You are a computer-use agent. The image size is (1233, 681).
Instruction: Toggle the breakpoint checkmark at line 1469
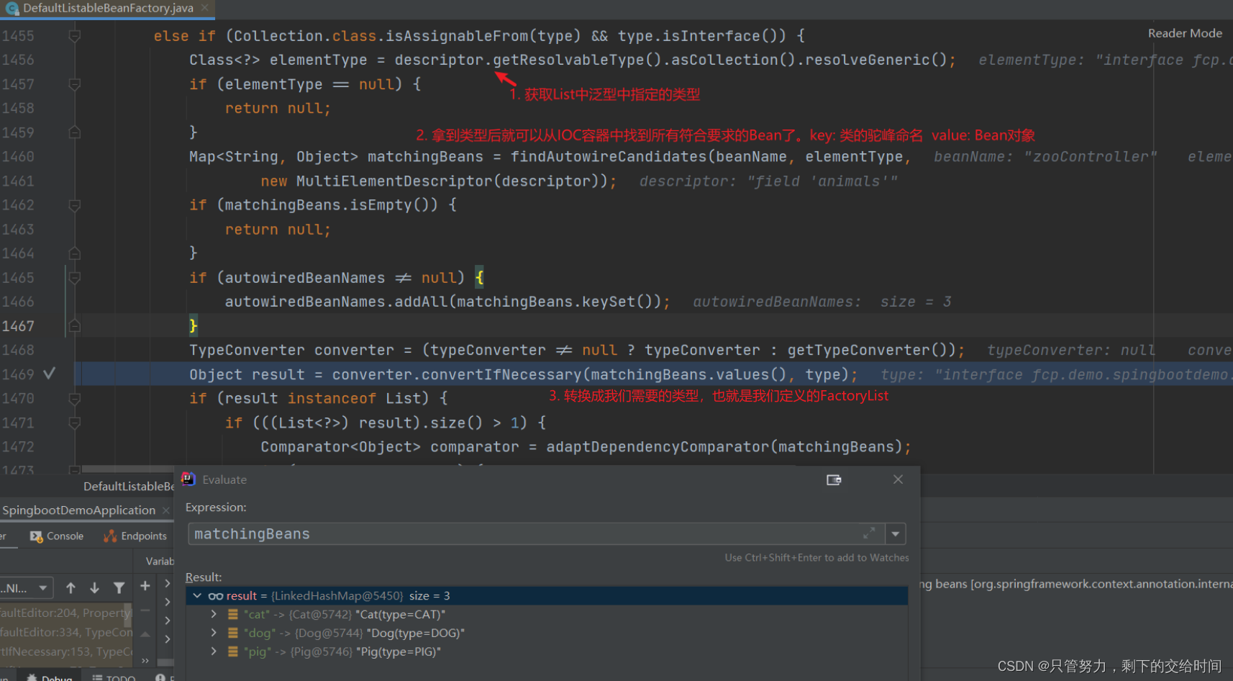[49, 374]
